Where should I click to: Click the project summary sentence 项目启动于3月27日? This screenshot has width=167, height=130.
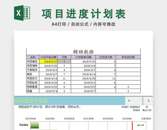click(x=50, y=107)
